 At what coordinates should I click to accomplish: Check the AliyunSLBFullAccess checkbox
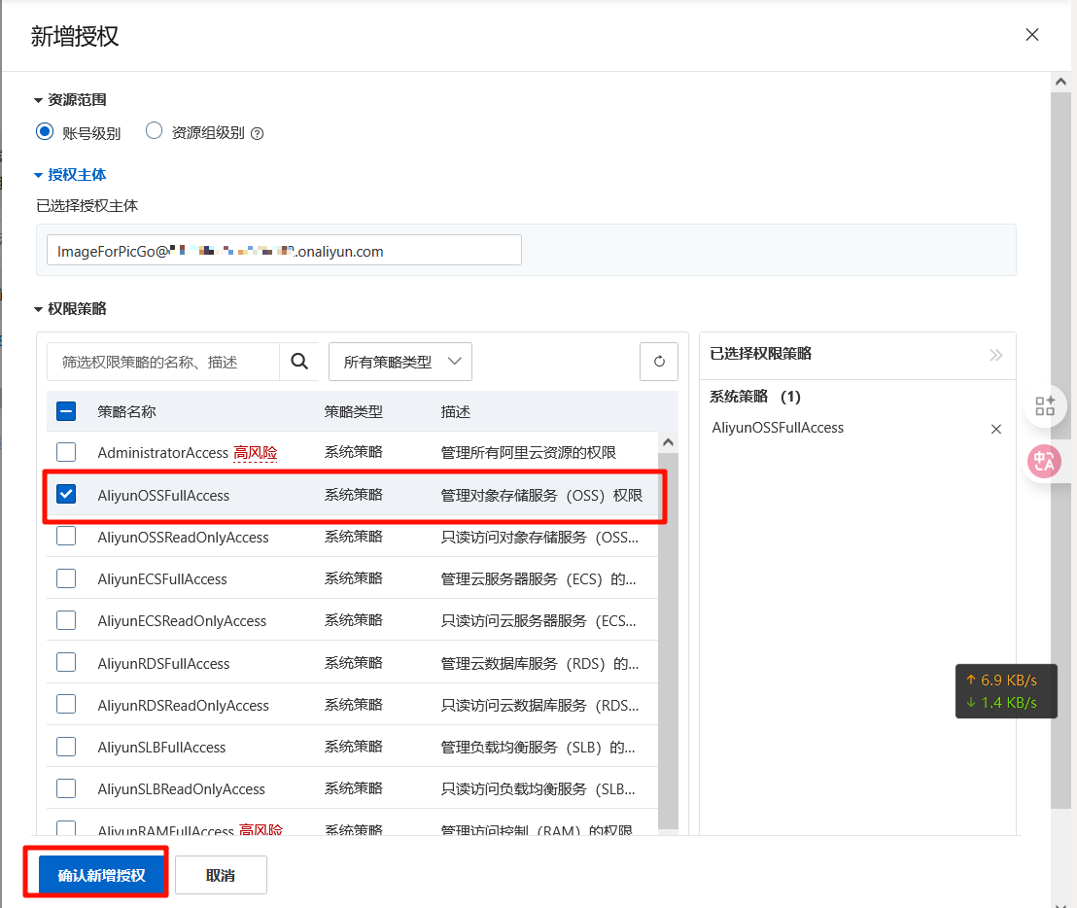66,746
